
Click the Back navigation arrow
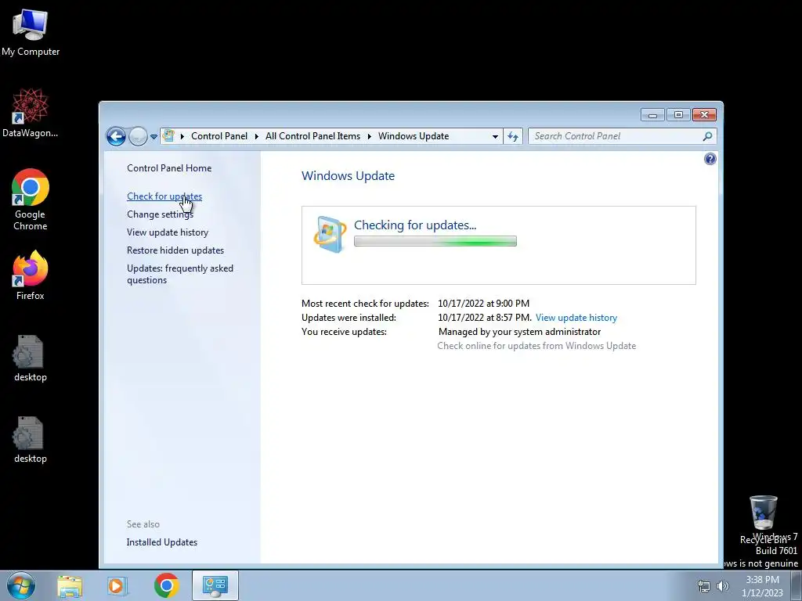click(116, 136)
